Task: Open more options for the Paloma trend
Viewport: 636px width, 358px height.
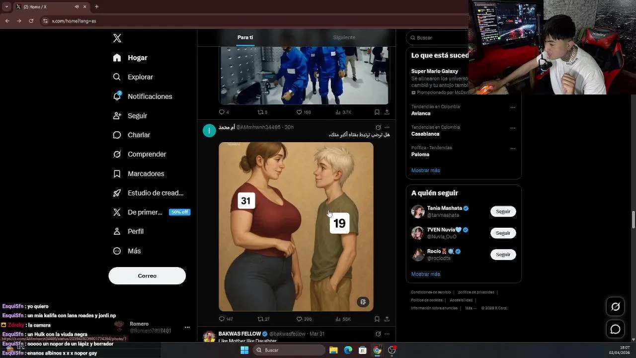Action: (513, 148)
